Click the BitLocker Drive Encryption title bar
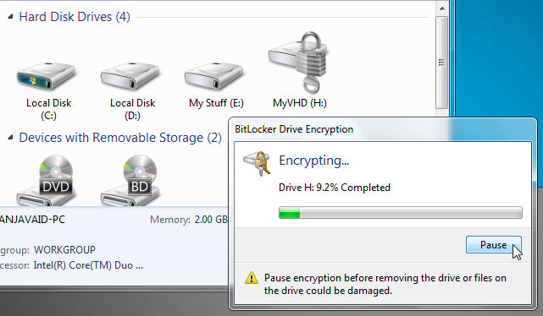The width and height of the screenshot is (543, 316). point(383,129)
